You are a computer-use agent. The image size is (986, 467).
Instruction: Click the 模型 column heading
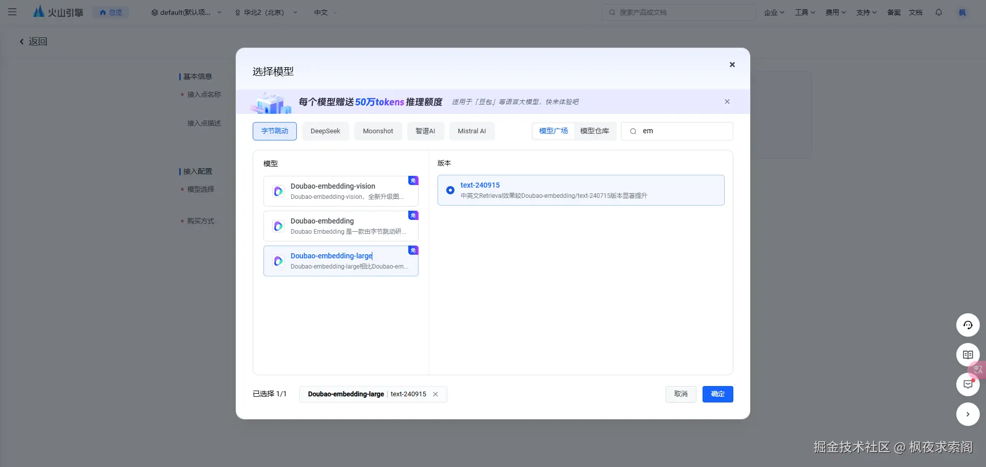pos(271,164)
